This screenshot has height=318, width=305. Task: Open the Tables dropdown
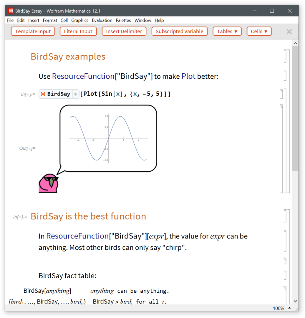click(227, 32)
